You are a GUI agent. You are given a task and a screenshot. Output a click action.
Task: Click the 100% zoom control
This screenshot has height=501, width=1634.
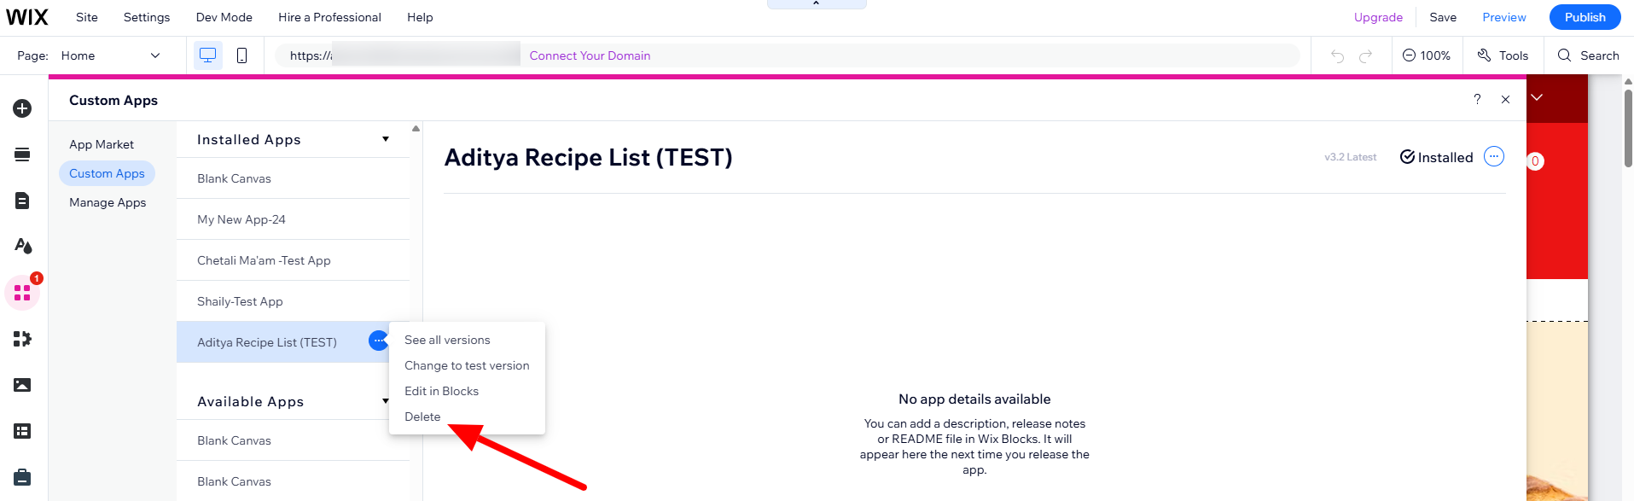point(1427,55)
